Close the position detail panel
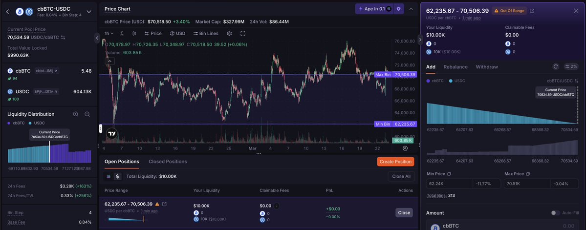 576,11
